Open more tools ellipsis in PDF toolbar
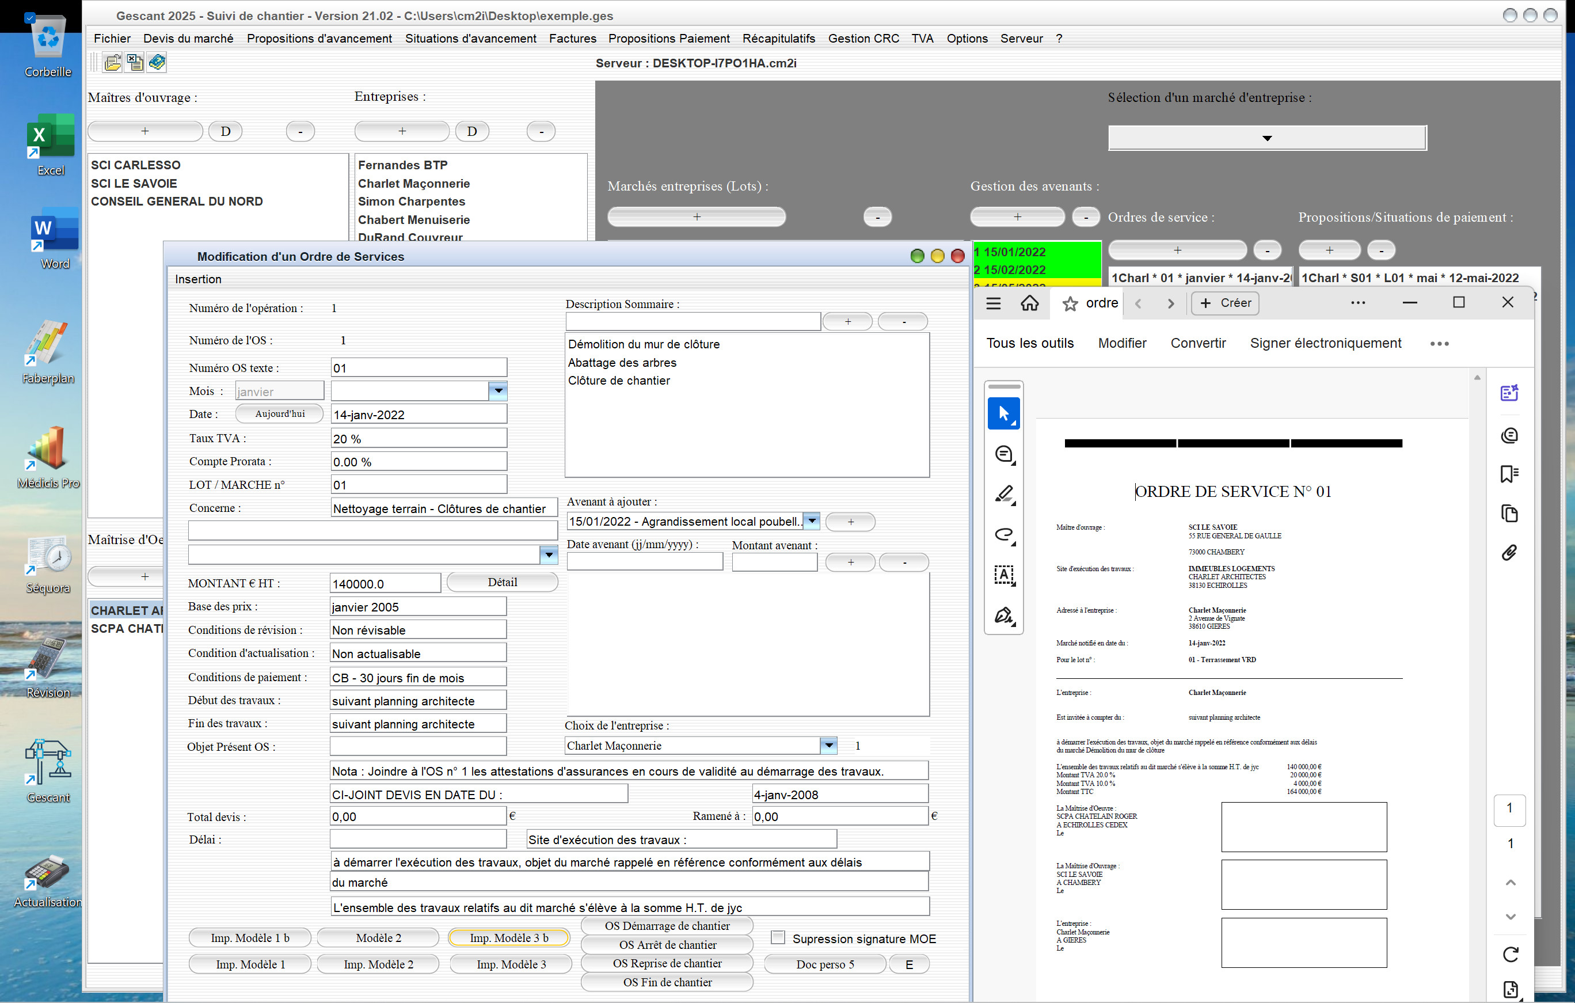The height and width of the screenshot is (1003, 1575). click(1439, 344)
